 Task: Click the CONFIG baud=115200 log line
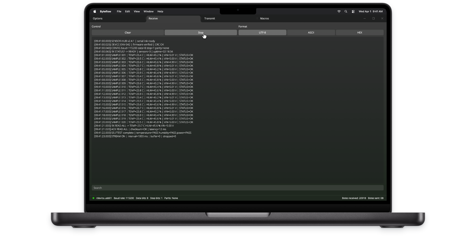point(132,48)
